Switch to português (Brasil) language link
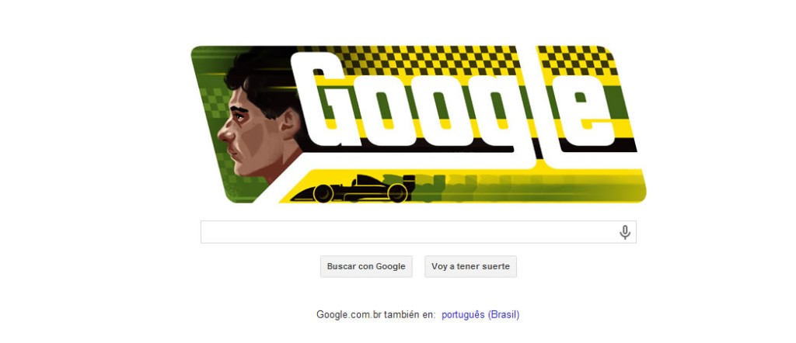796x343 pixels. coord(480,314)
